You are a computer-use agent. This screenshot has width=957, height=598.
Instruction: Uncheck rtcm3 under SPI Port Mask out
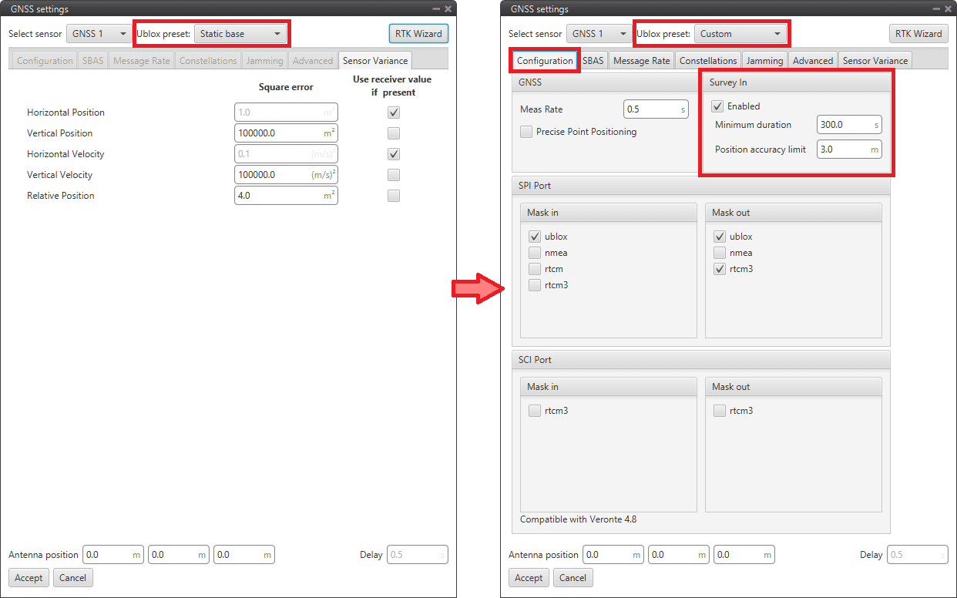pyautogui.click(x=720, y=269)
